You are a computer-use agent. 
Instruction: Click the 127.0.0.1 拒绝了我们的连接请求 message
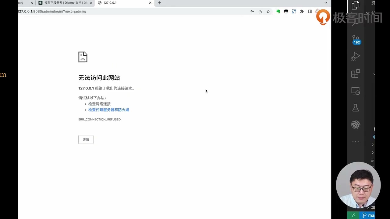click(106, 88)
